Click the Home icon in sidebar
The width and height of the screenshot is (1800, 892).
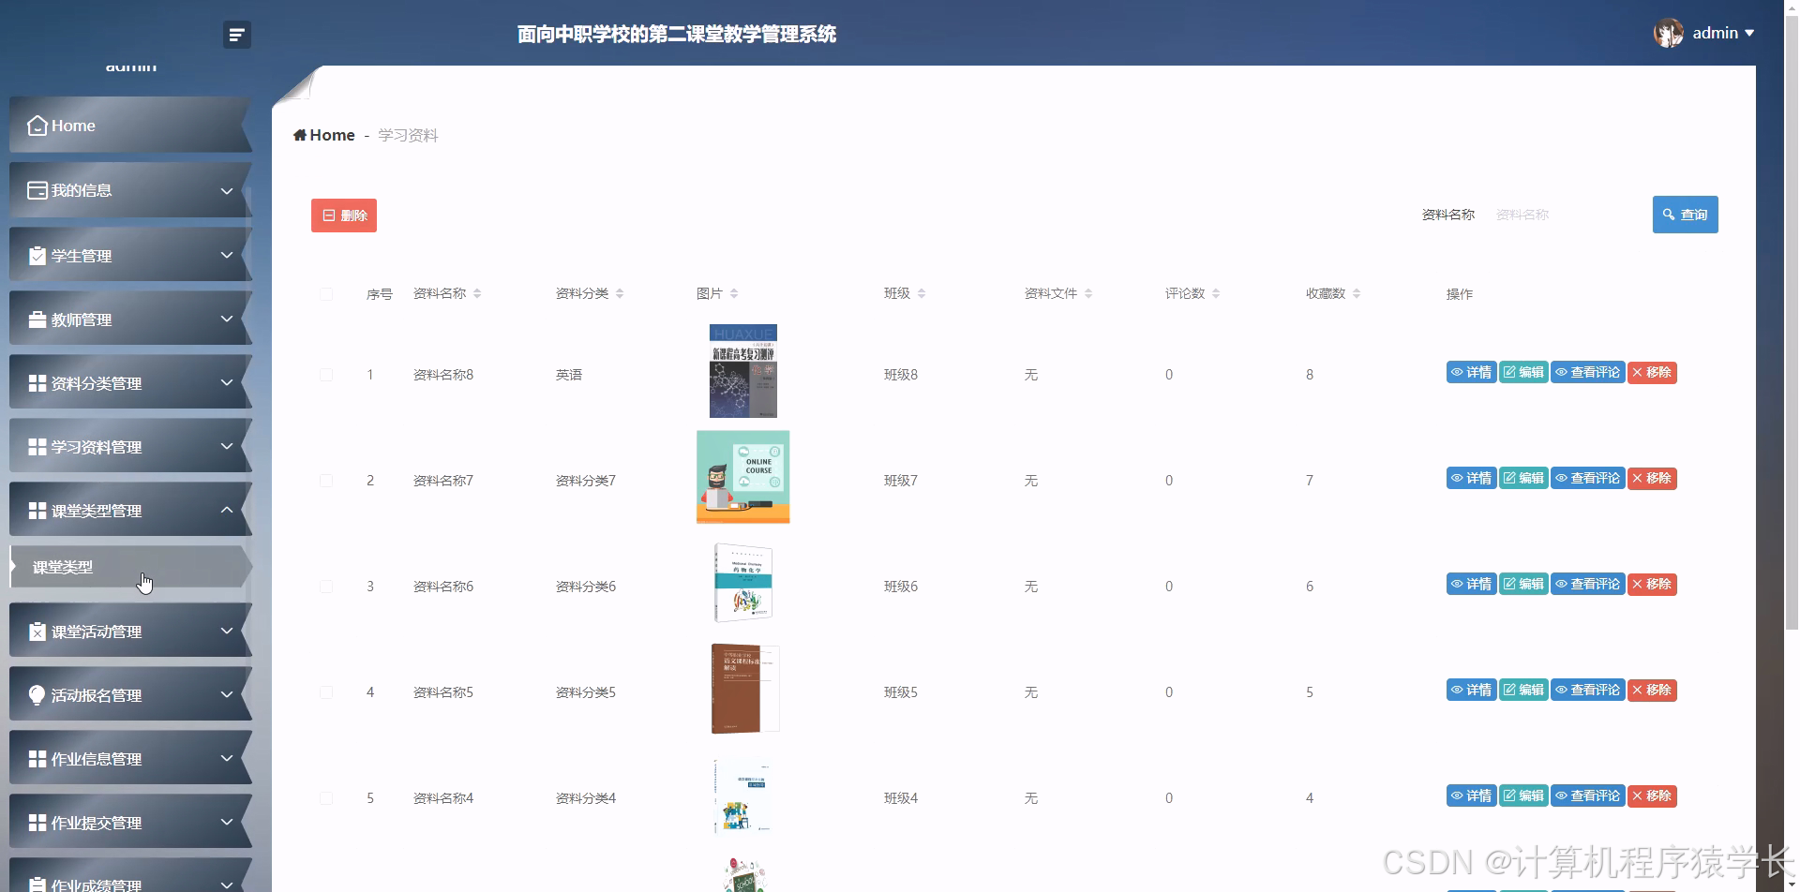pyautogui.click(x=37, y=126)
